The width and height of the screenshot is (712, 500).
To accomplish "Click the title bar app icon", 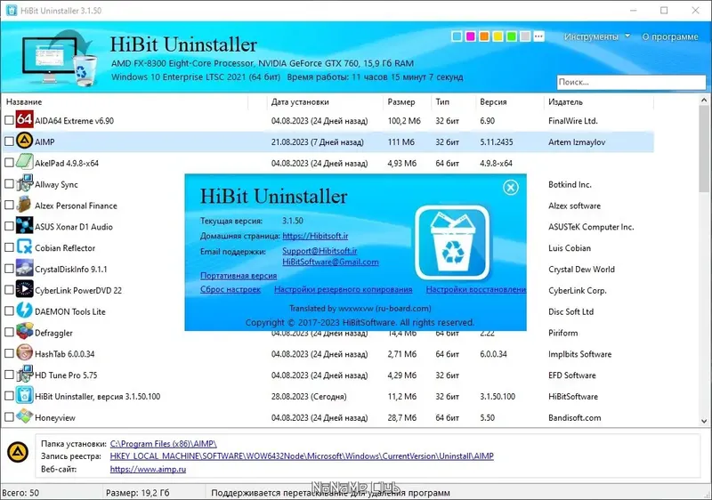I will click(x=12, y=10).
